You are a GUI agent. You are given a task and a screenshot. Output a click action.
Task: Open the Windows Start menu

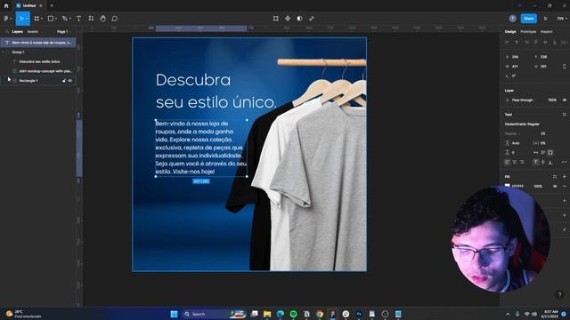click(175, 314)
